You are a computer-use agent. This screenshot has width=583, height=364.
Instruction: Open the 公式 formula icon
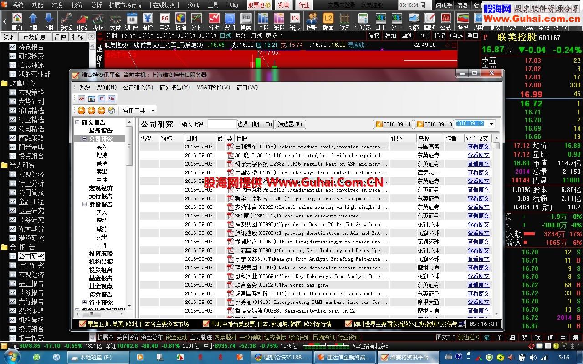pos(446,21)
